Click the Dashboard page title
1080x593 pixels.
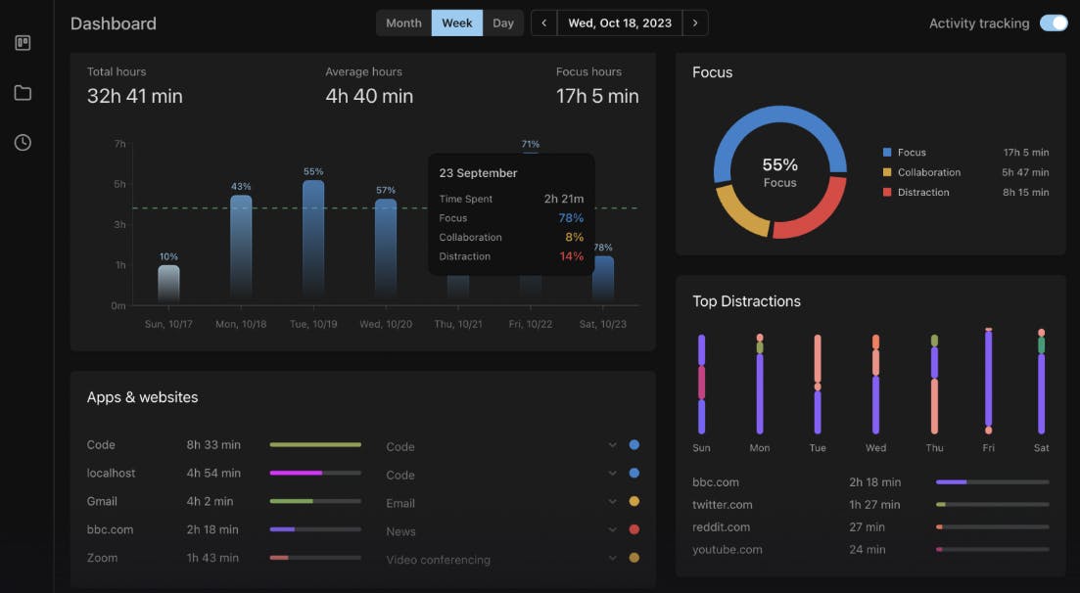[114, 23]
